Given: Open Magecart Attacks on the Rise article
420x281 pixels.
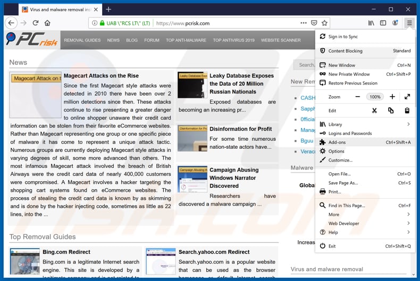Looking at the screenshot, I should click(101, 76).
